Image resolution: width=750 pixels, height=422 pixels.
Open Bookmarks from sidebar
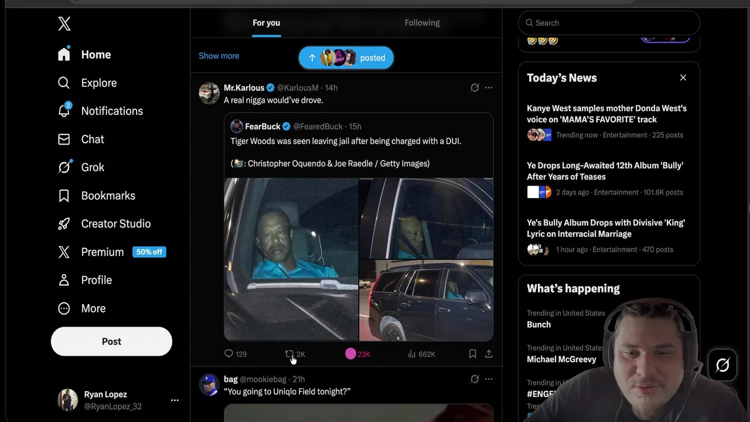point(96,196)
